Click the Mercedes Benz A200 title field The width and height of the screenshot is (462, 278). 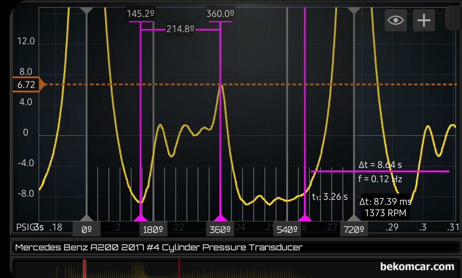coord(159,247)
